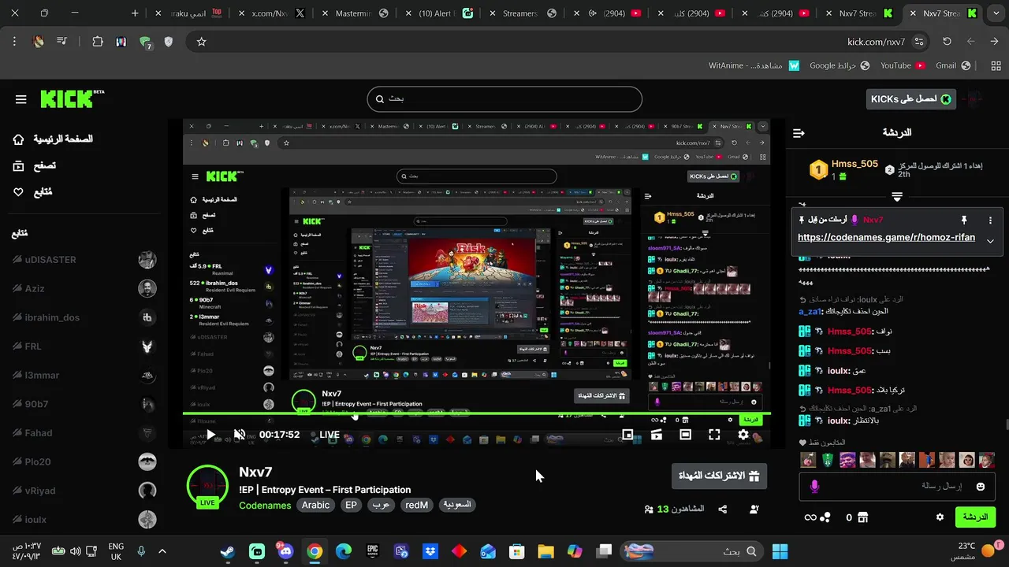
Task: Open Epic Games Launcher from taskbar
Action: 372,551
